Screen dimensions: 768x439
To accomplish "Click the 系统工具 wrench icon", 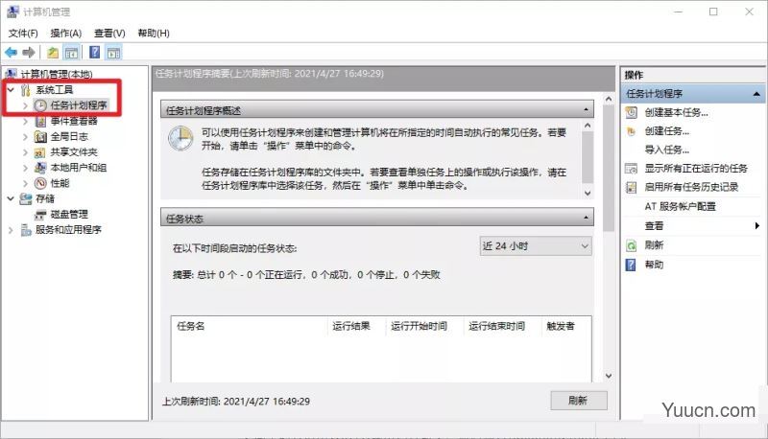I will click(26, 90).
